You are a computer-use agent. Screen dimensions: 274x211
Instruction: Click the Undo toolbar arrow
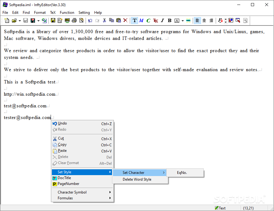click(90, 21)
